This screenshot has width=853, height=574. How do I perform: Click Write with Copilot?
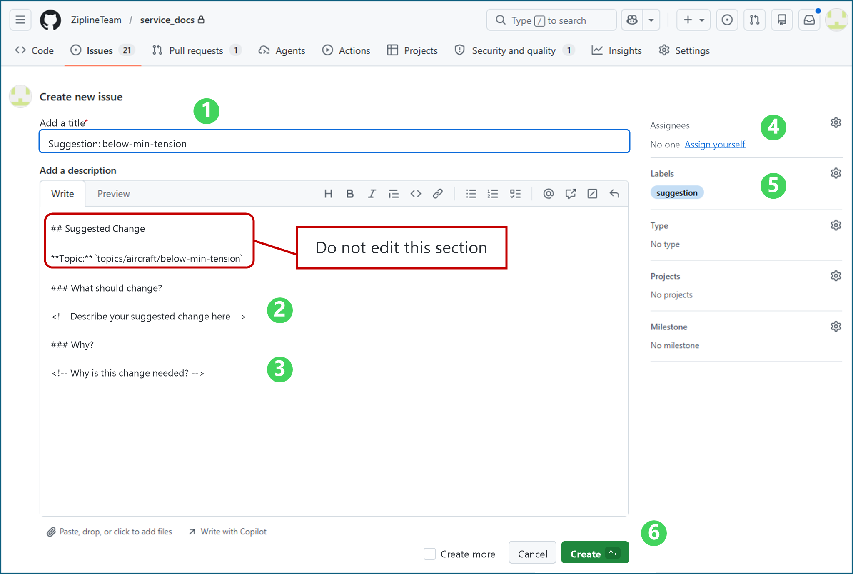pos(227,532)
